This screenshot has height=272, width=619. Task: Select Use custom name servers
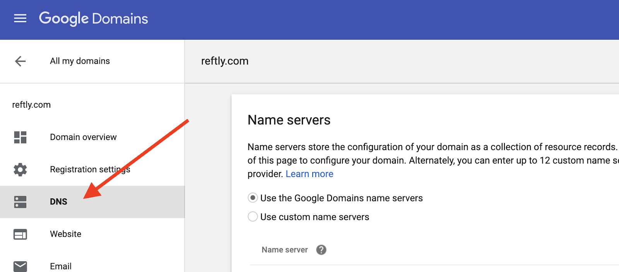(x=253, y=217)
